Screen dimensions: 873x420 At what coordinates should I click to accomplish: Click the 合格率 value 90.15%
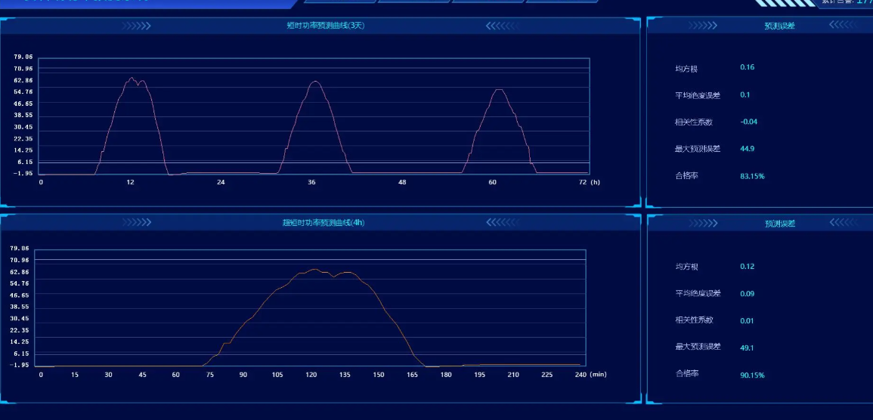[x=752, y=375]
